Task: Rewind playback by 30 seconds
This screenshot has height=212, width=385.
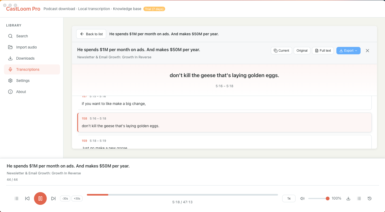Action: 65,198
